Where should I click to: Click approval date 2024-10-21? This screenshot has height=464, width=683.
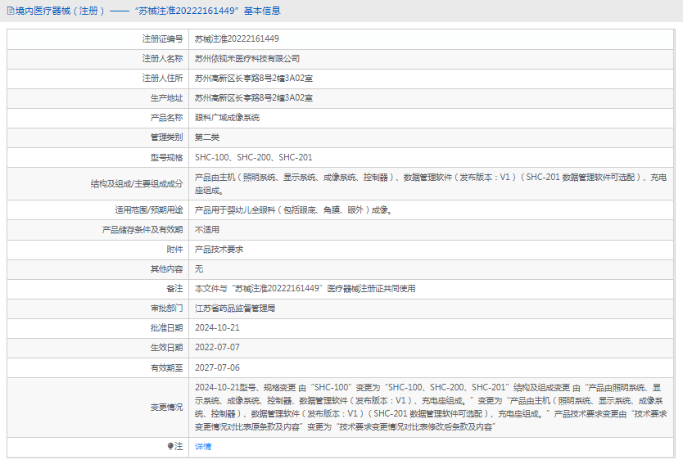[217, 327]
